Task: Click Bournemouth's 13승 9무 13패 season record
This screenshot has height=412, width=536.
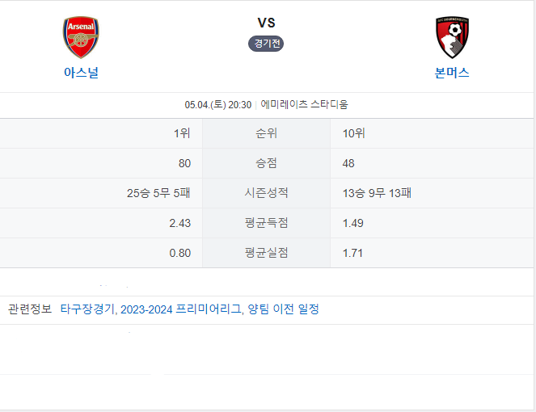Action: [377, 193]
